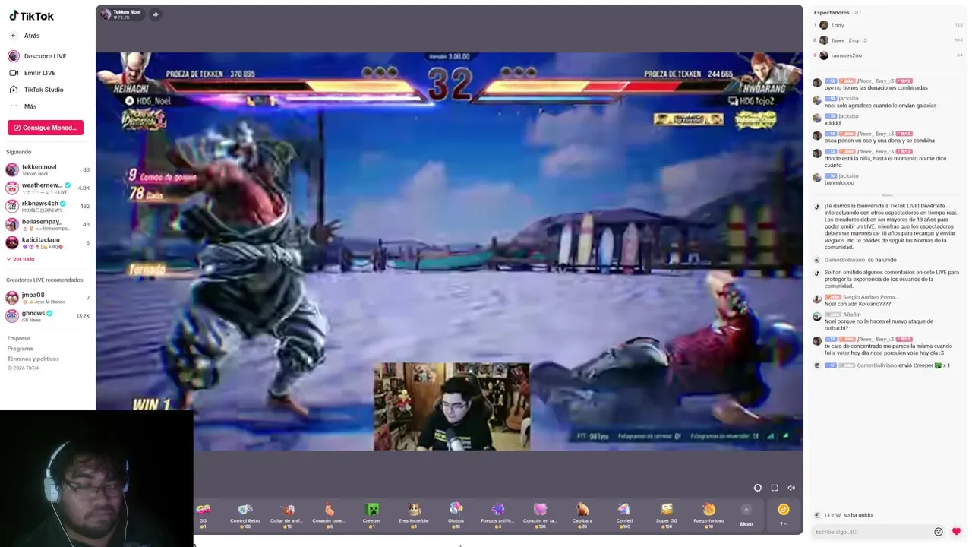
Task: Send the Fuegos artificiales gift
Action: pos(497,515)
